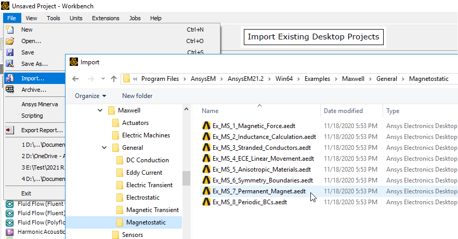Open the recent locations dropdown arrow
This screenshot has height=239, width=458.
pos(103,79)
